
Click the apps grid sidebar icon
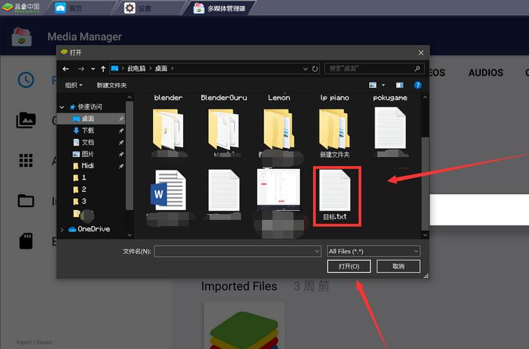26,161
